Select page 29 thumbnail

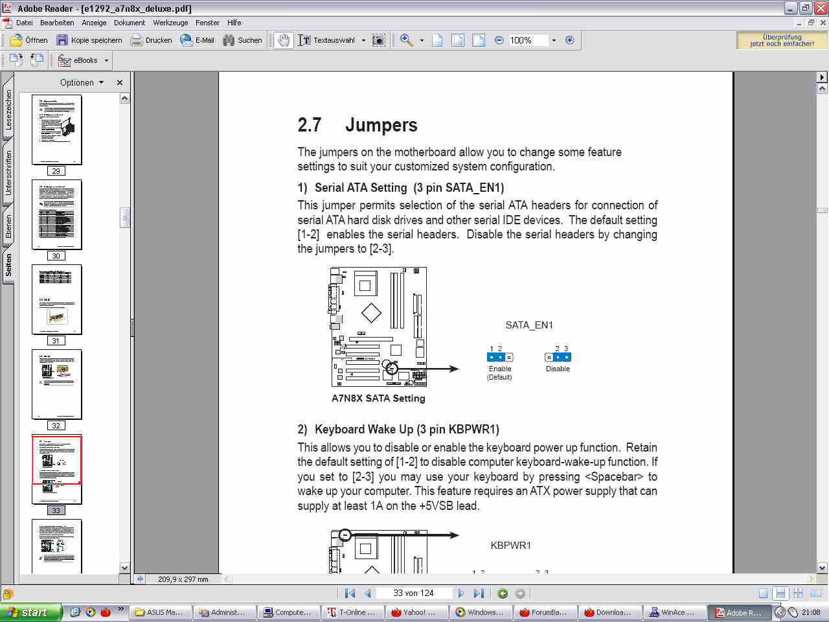pyautogui.click(x=57, y=130)
